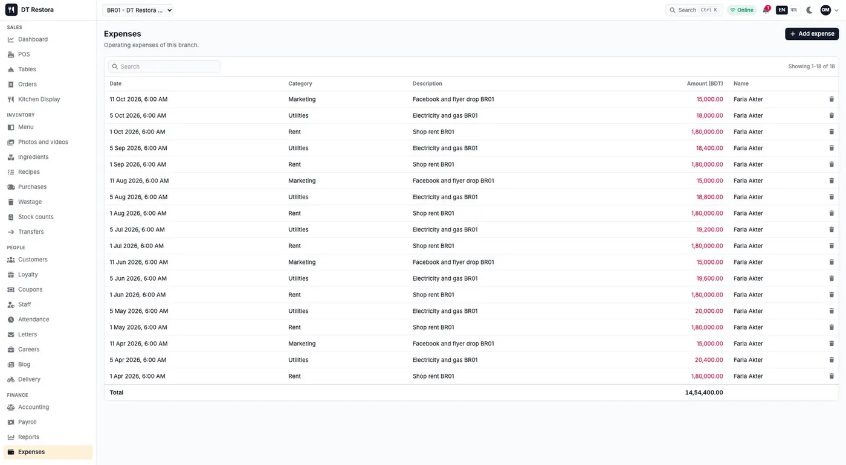Open Transfers in sidebar
Image resolution: width=846 pixels, height=465 pixels.
(48, 232)
